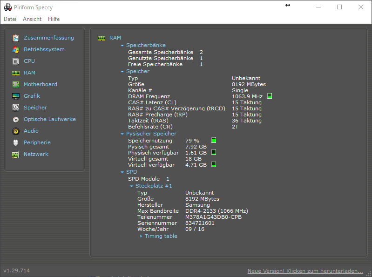The image size is (372, 277).
Task: Click the Betriebssystem Windows flag icon
Action: coord(16,49)
